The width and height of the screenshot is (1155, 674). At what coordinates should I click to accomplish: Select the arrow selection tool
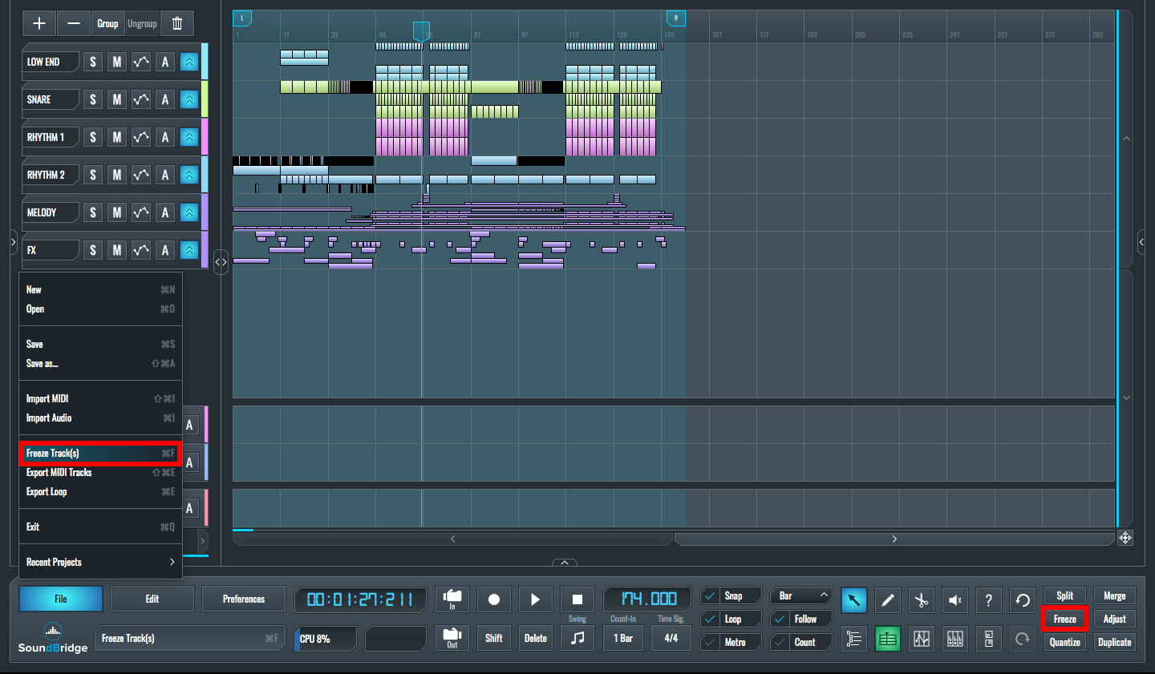pyautogui.click(x=854, y=599)
